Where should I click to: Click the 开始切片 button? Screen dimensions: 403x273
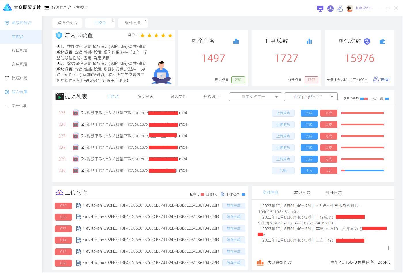pyautogui.click(x=211, y=97)
